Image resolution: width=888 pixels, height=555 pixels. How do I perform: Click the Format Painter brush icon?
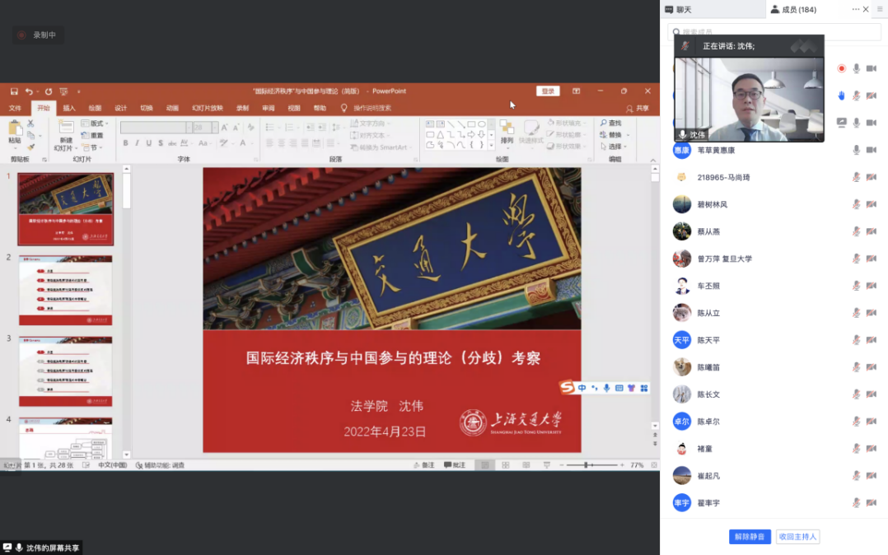pos(30,147)
